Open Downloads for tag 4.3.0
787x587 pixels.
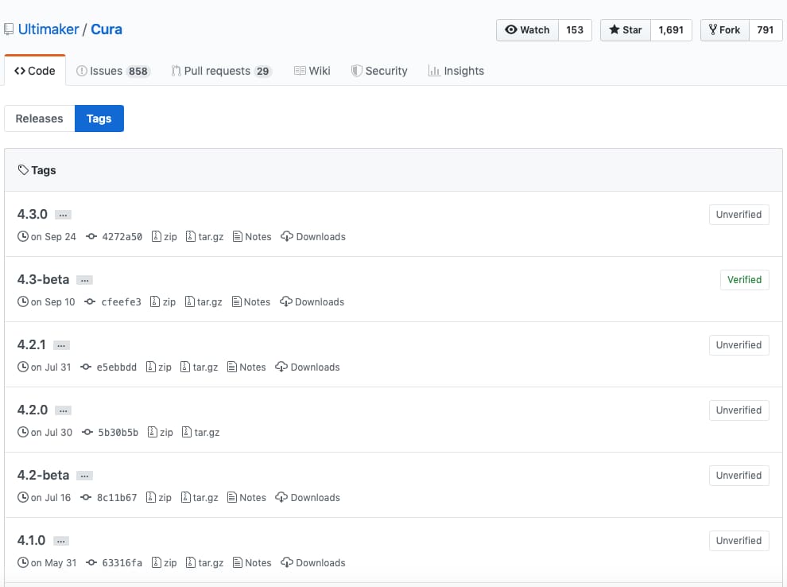[x=313, y=236]
